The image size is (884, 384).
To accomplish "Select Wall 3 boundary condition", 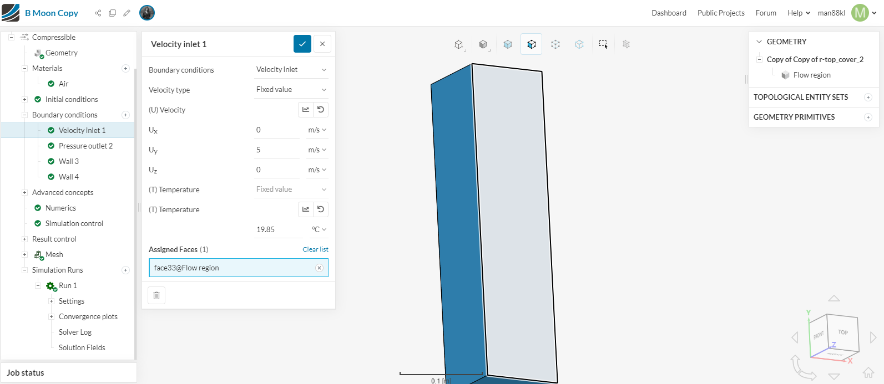I will pyautogui.click(x=69, y=161).
